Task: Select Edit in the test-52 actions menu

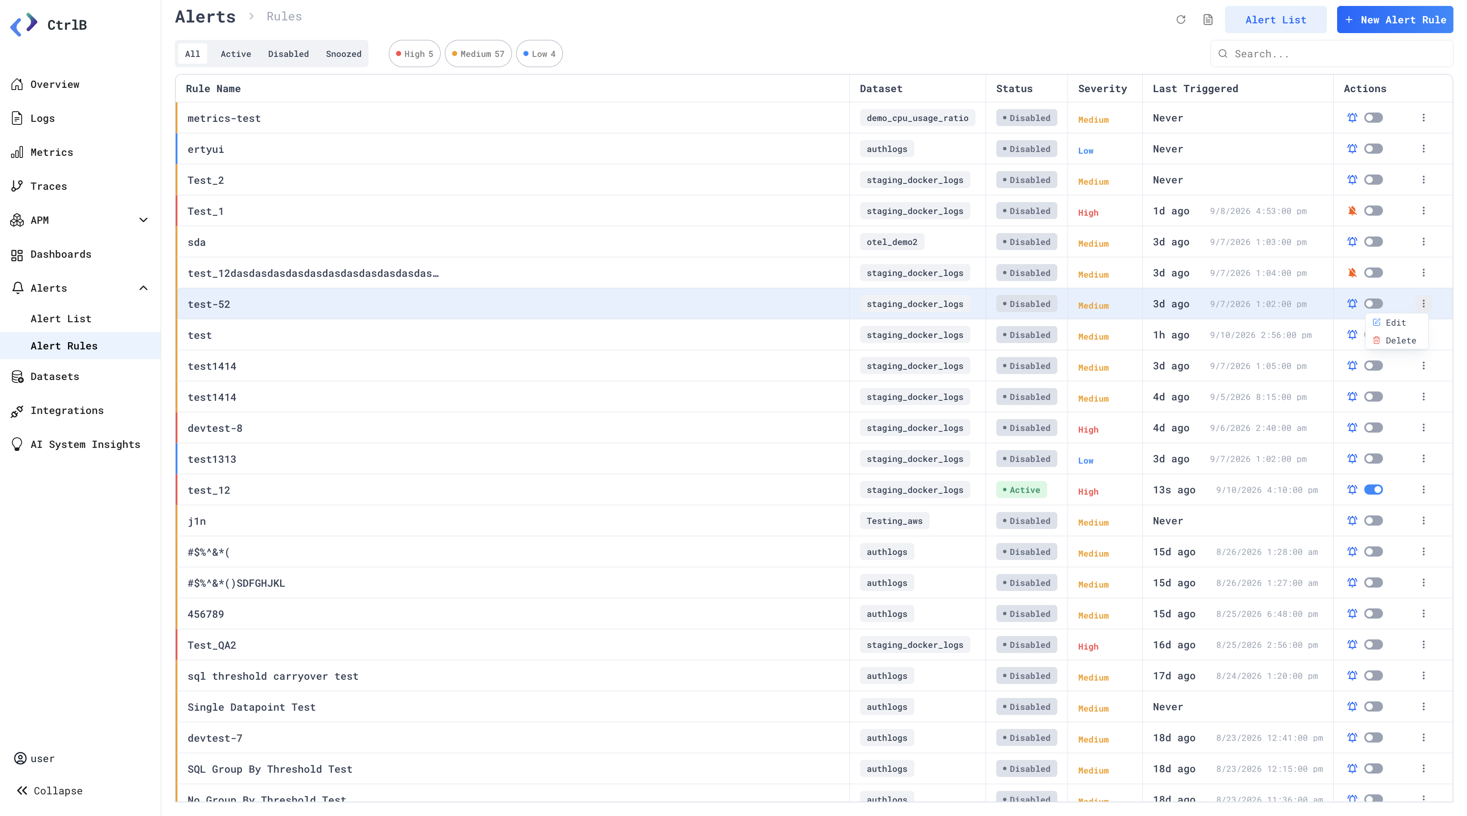Action: (x=1396, y=322)
